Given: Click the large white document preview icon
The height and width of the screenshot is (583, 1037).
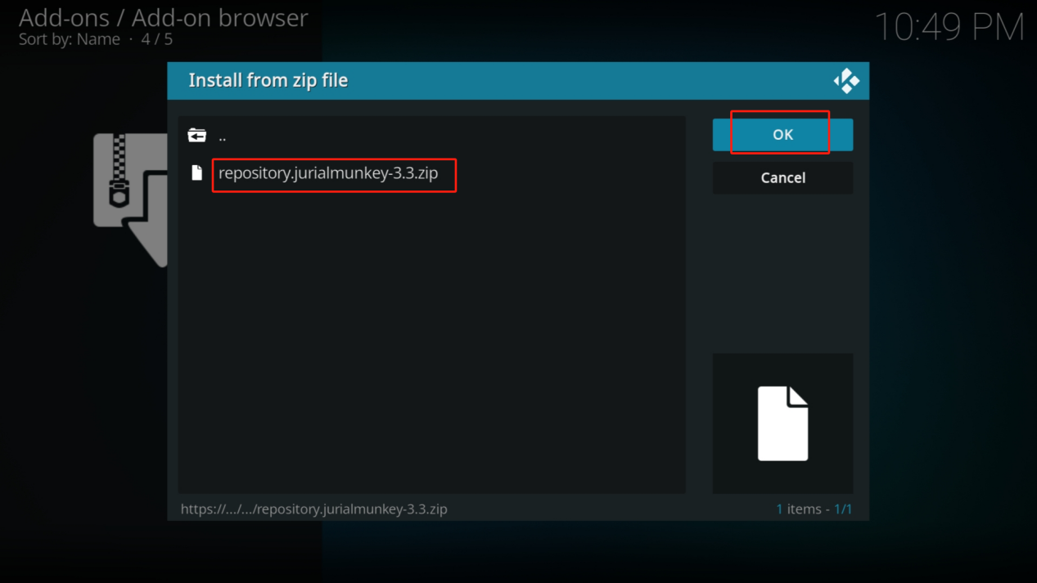Looking at the screenshot, I should pyautogui.click(x=782, y=424).
